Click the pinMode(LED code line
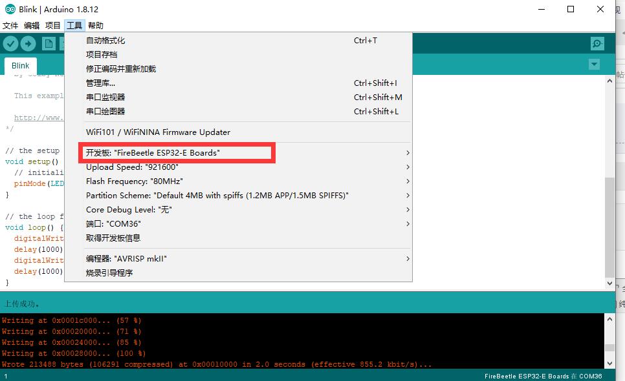625x381 pixels. (39, 183)
